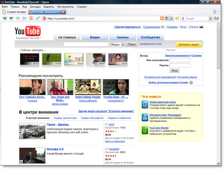Viewport: 224px width, 169px height.
Task: Switch to the Сообщество tab
Action: [150, 37]
